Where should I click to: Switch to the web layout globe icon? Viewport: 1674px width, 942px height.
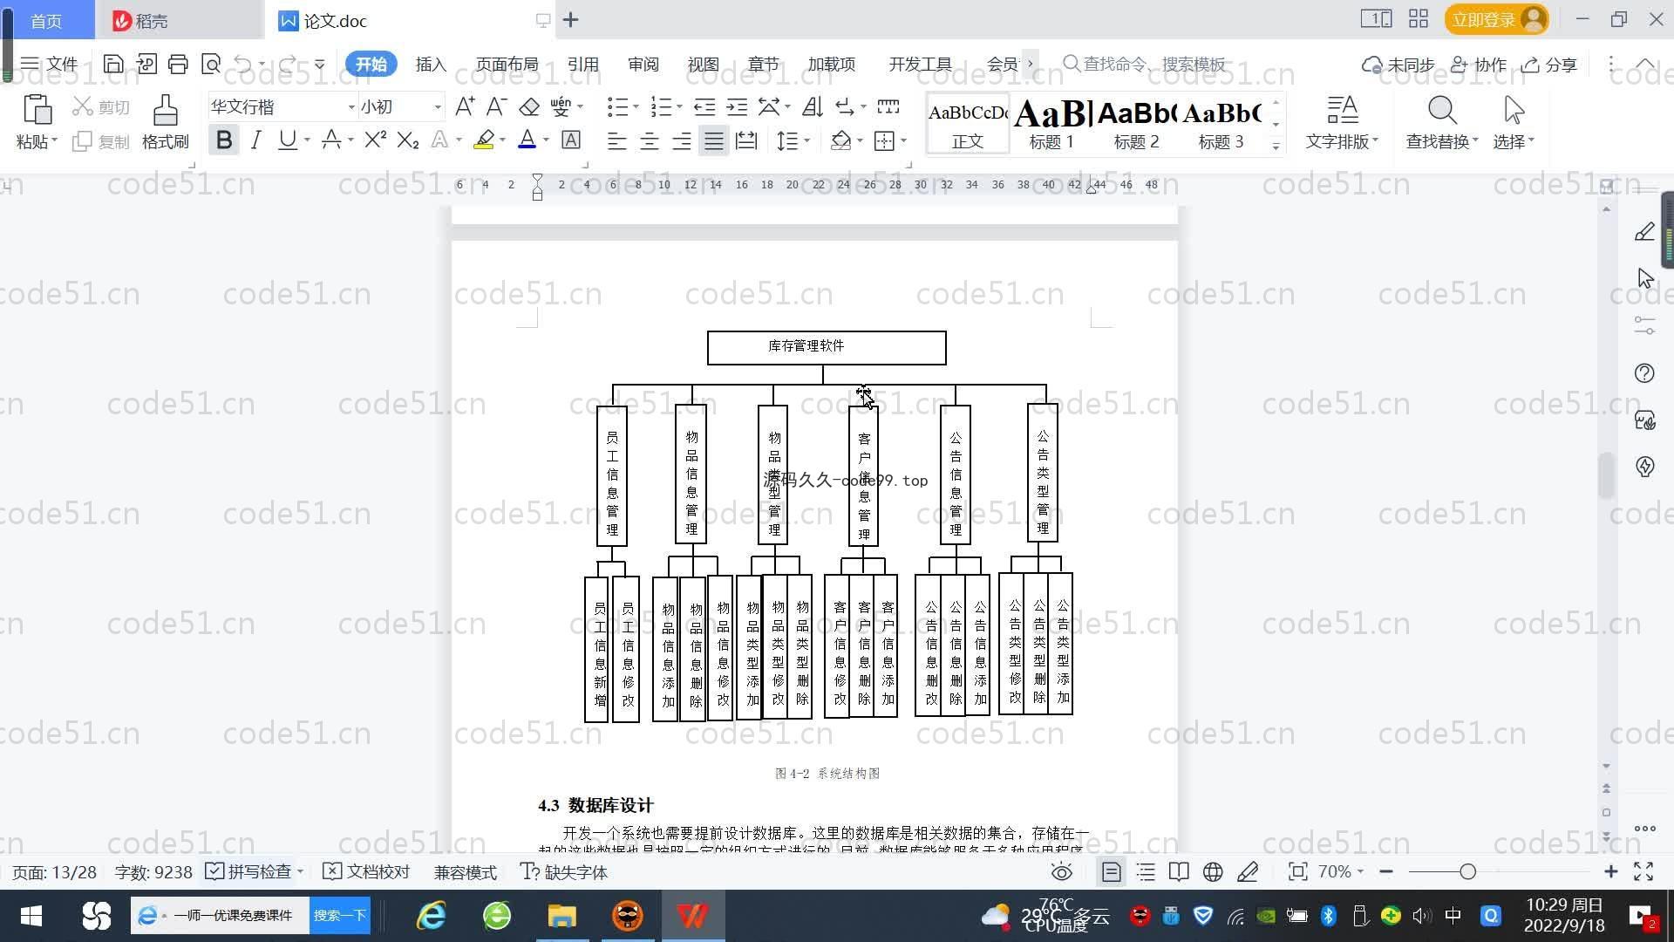tap(1213, 871)
